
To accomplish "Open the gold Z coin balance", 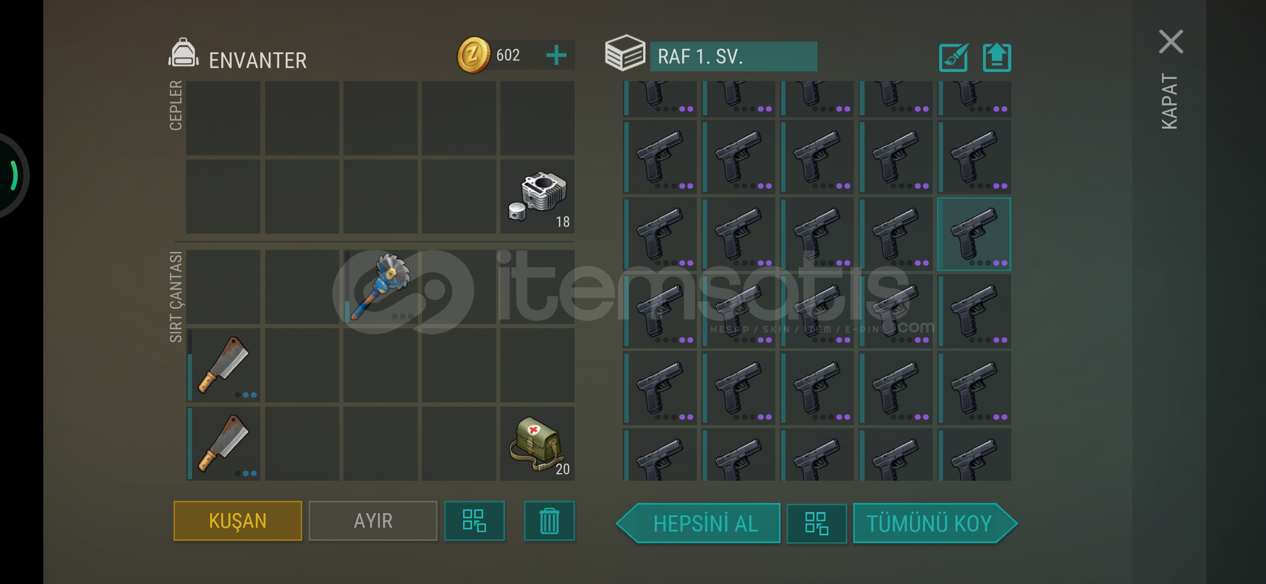I will [474, 55].
